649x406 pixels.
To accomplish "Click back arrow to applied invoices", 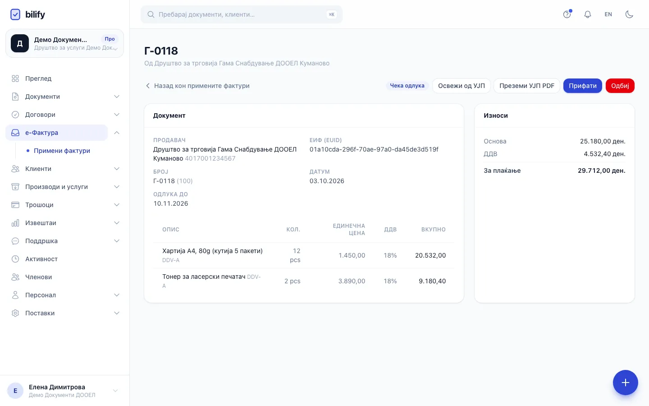I will [148, 86].
